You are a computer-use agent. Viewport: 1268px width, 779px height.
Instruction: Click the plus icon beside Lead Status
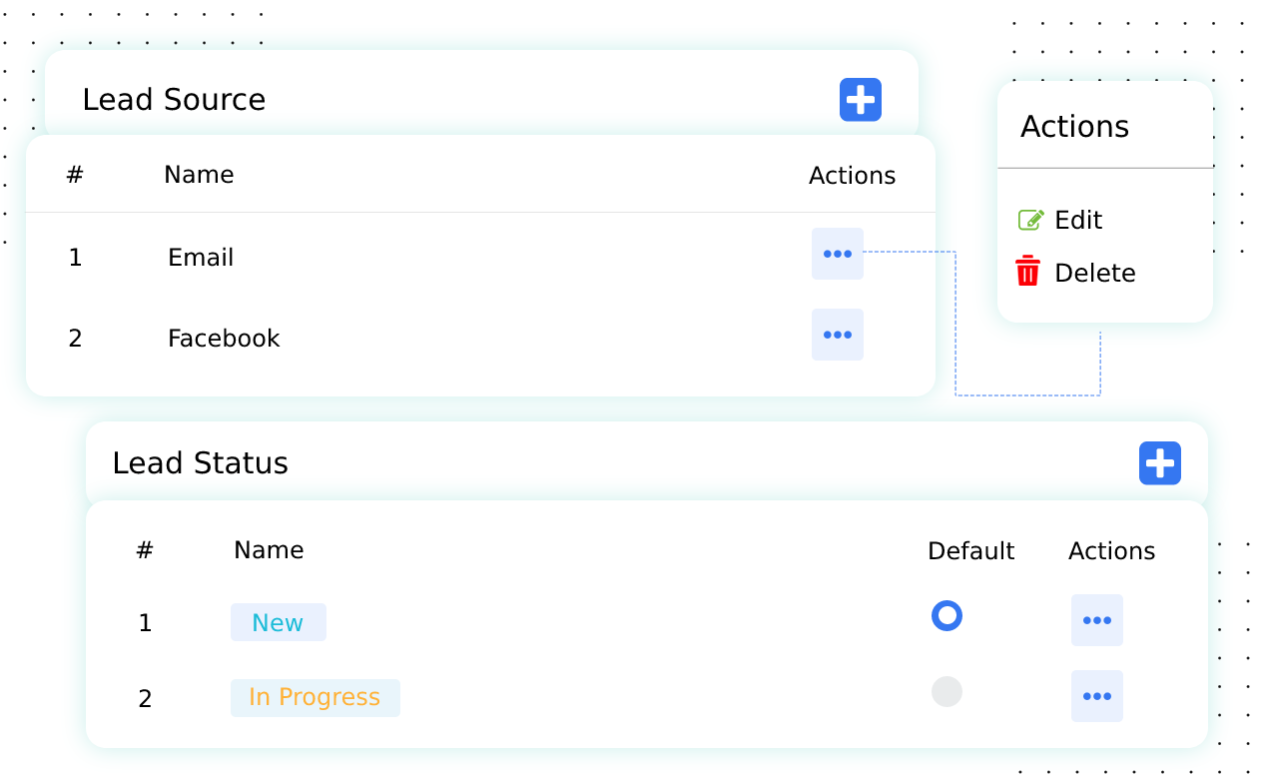click(x=1159, y=463)
